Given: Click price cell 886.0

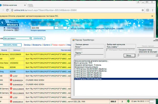Looking at the screenshot, I should tap(113, 101).
